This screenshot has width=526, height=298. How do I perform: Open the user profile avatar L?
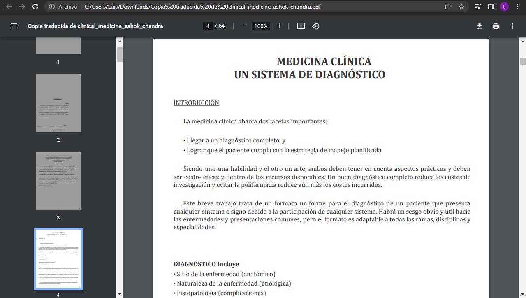504,7
